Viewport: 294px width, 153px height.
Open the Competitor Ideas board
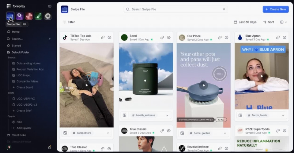pos(27,81)
